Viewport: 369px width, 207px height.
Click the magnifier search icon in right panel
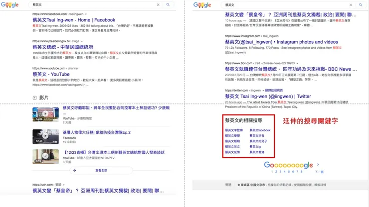tap(361, 4)
